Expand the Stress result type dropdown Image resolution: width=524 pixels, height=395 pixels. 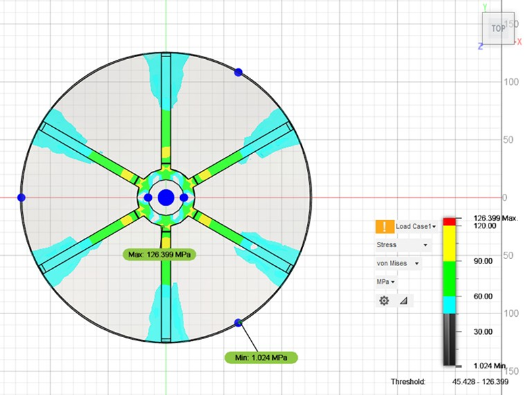[x=402, y=245]
